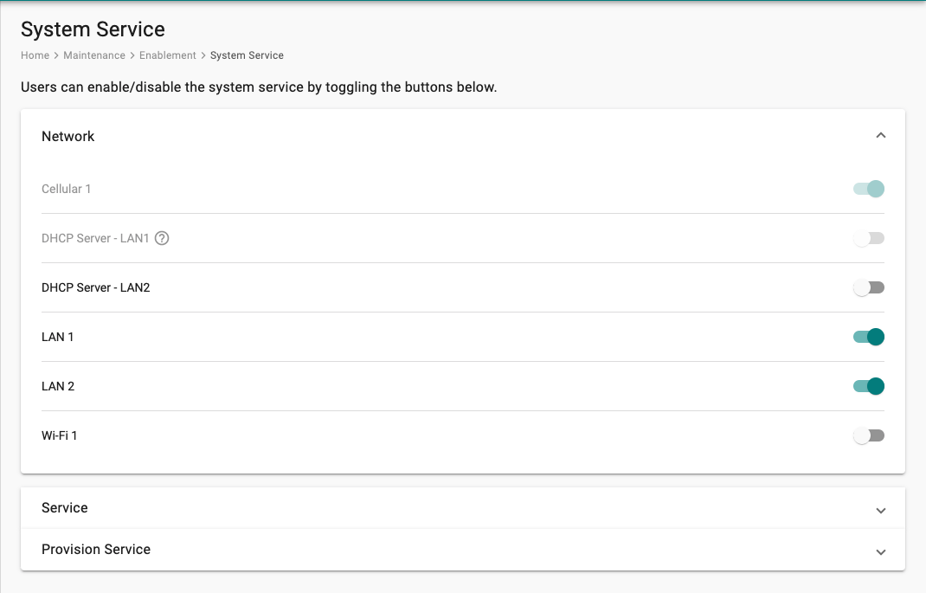Click the Cellular 1 label

point(66,189)
